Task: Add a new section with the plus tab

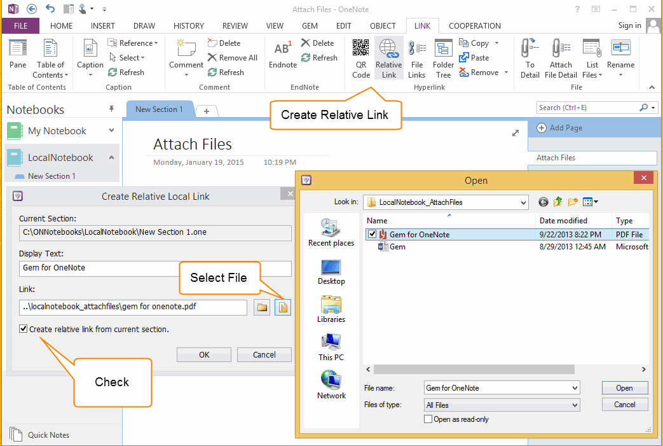Action: 207,111
